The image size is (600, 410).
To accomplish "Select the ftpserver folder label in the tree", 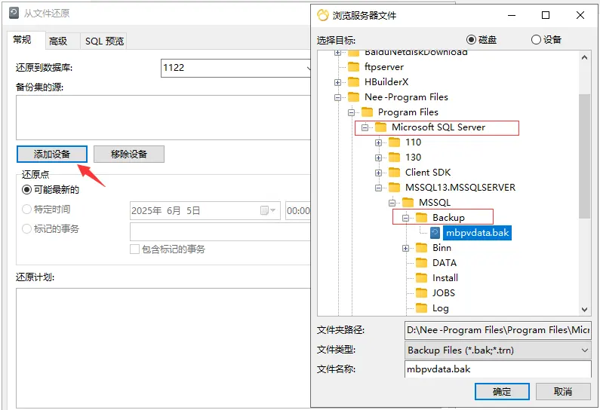I will 384,67.
